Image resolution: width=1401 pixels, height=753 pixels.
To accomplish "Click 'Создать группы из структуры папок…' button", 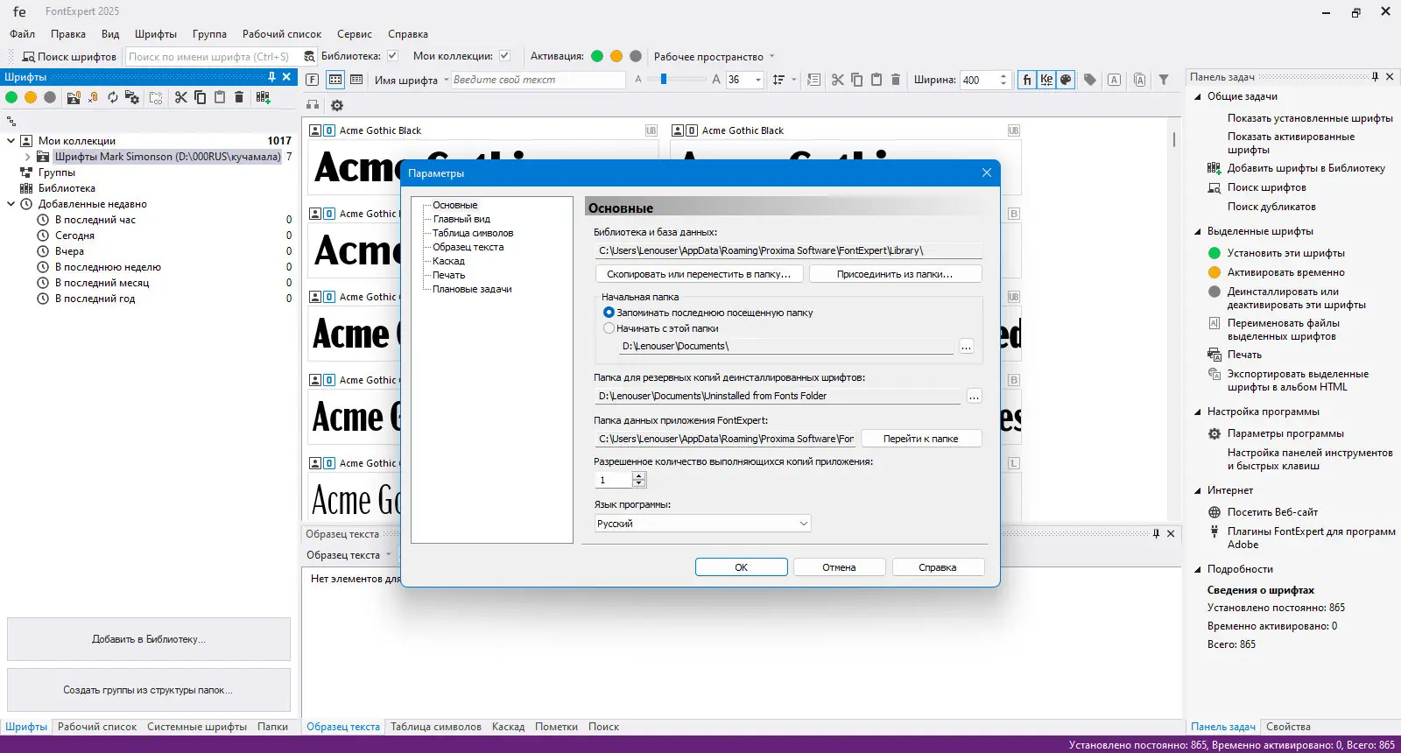I will (148, 690).
